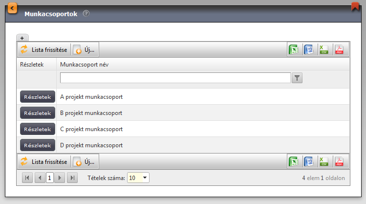Export list to CSV from top toolbar
Screen dimensions: 366x204
pyautogui.click(x=324, y=49)
